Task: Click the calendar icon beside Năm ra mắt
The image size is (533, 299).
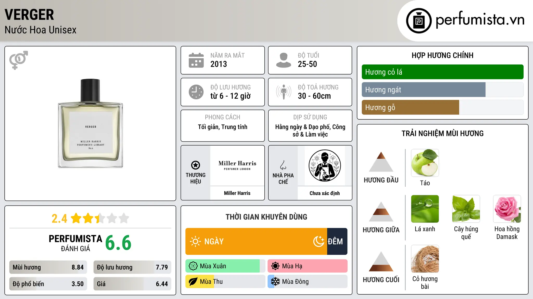Action: (196, 60)
